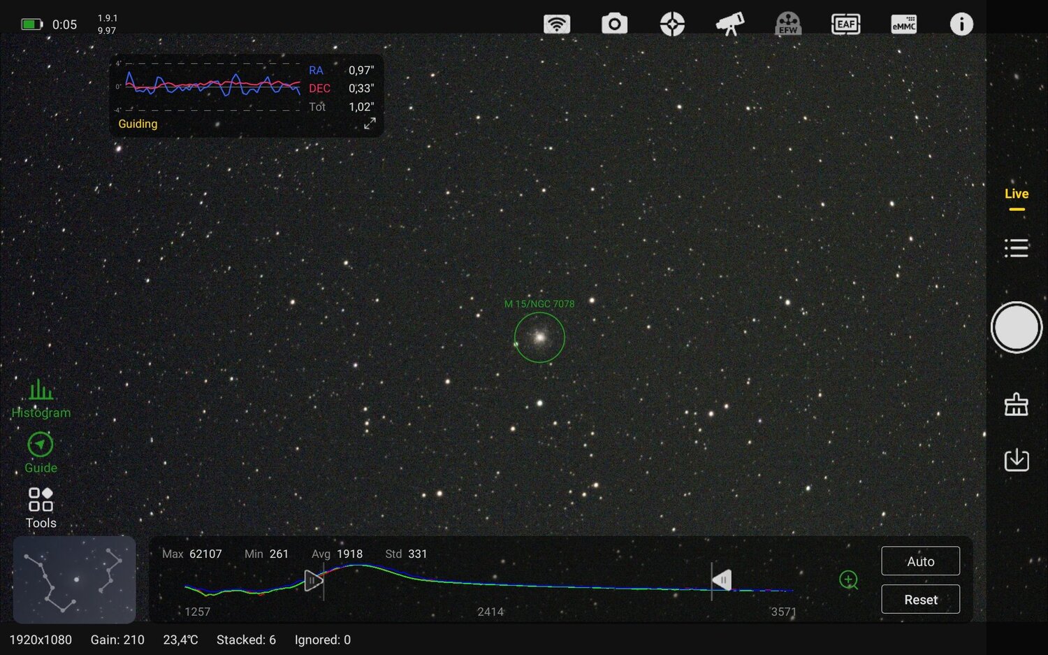Open the EFW filter wheel settings
1048x655 pixels.
[787, 23]
